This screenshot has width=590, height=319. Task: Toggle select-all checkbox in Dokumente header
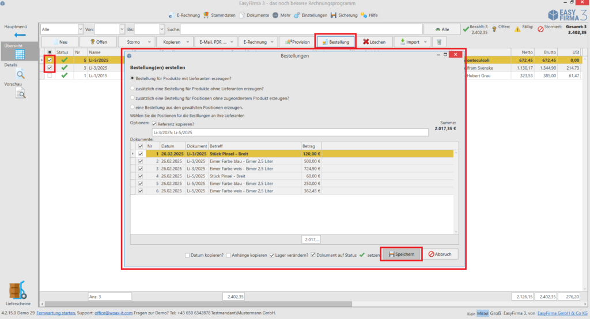click(x=141, y=146)
